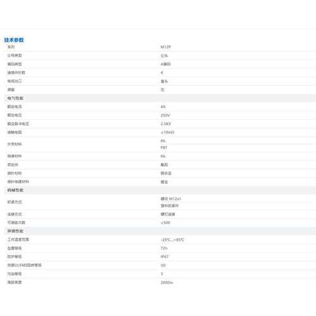The width and height of the screenshot is (316, 316).
Task: Select the PBT housing material value
Action: 164,148
